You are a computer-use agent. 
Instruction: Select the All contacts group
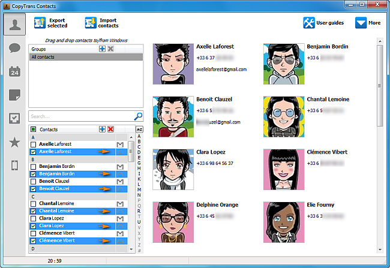(86, 57)
